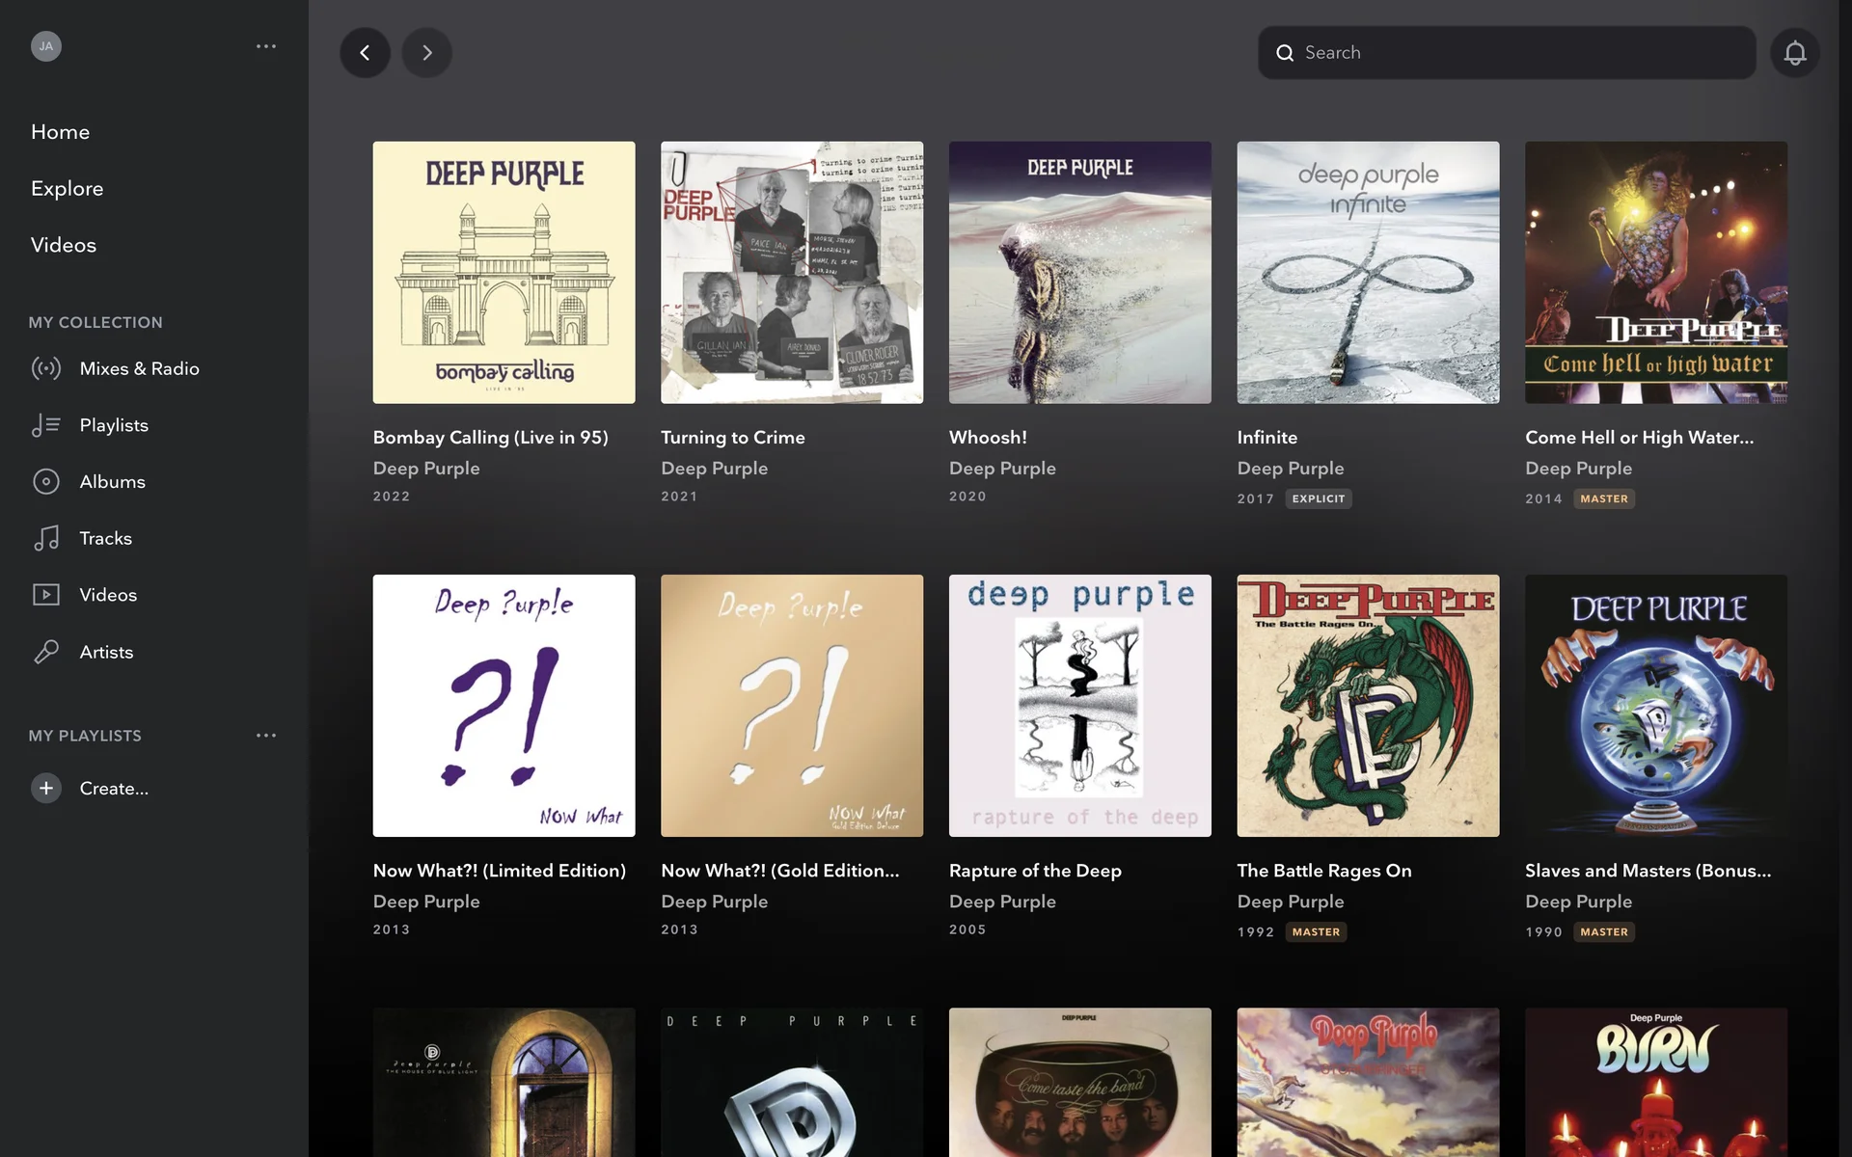The image size is (1852, 1157).
Task: Open the notifications bell
Action: (1794, 53)
